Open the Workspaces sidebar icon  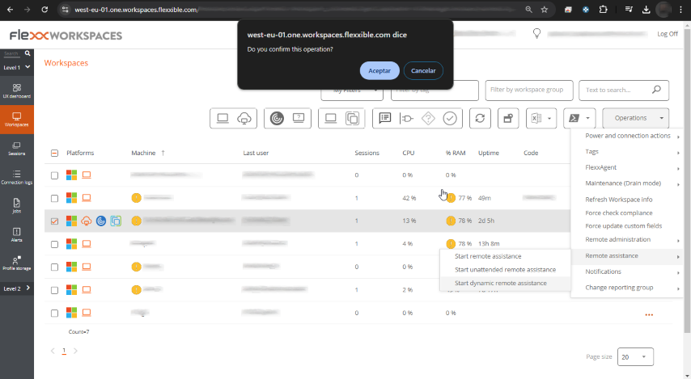17,120
